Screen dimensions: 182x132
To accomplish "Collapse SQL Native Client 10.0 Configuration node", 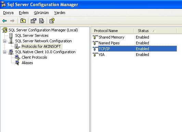I will point(4,52).
